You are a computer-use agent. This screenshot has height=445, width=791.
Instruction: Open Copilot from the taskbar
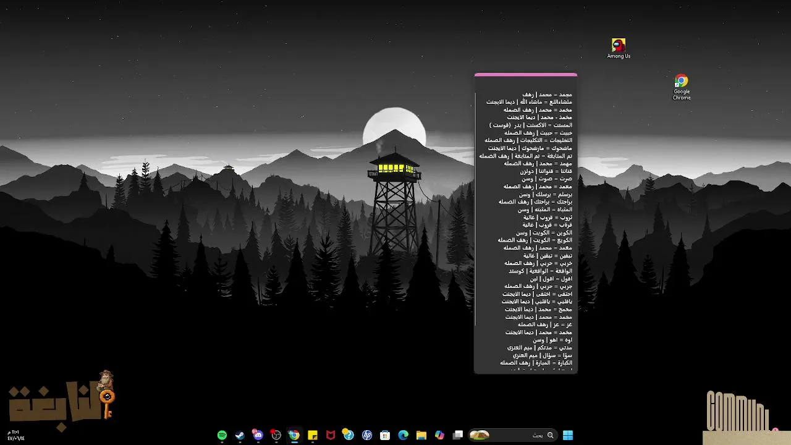pyautogui.click(x=439, y=435)
